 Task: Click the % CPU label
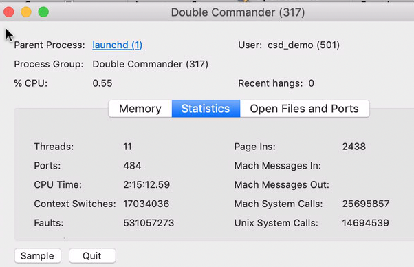click(31, 83)
